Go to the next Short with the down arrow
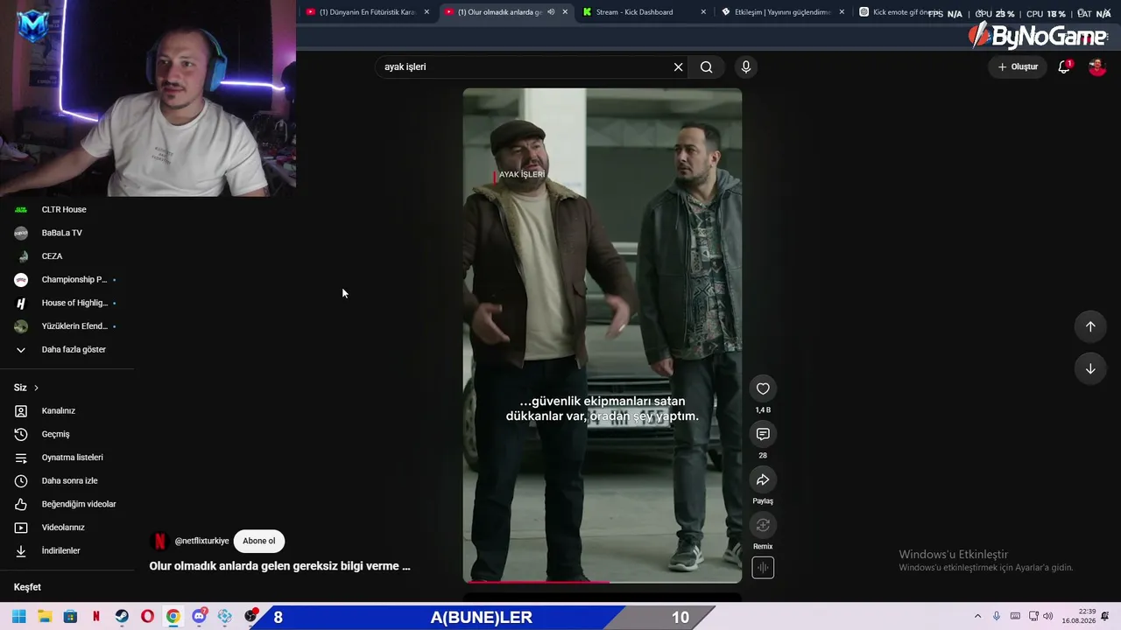The height and width of the screenshot is (630, 1121). point(1090,368)
